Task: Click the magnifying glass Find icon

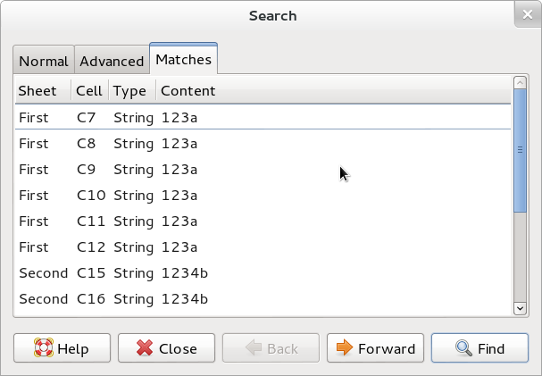Action: point(463,348)
